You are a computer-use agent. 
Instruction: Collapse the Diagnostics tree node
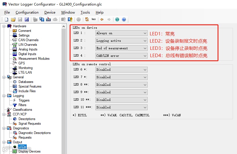point(4,128)
